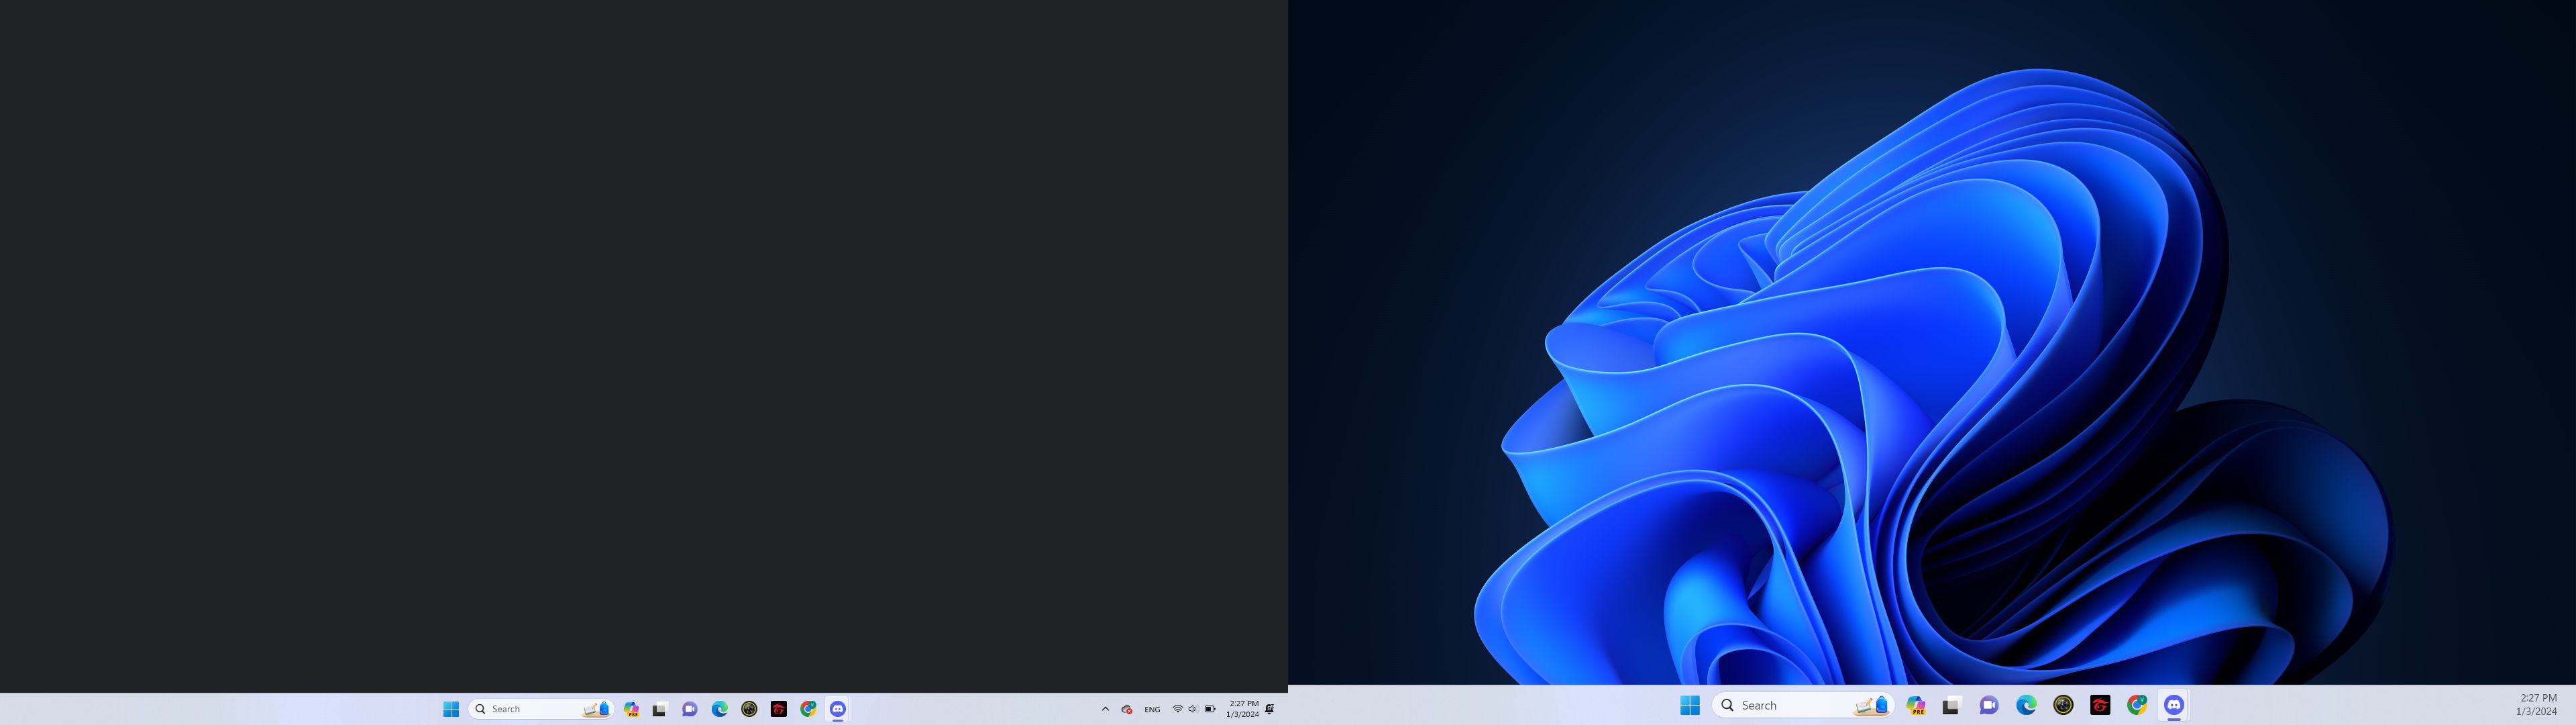The width and height of the screenshot is (2576, 725).
Task: Open Start menu on dark-screen monitor's taskbar
Action: point(451,709)
